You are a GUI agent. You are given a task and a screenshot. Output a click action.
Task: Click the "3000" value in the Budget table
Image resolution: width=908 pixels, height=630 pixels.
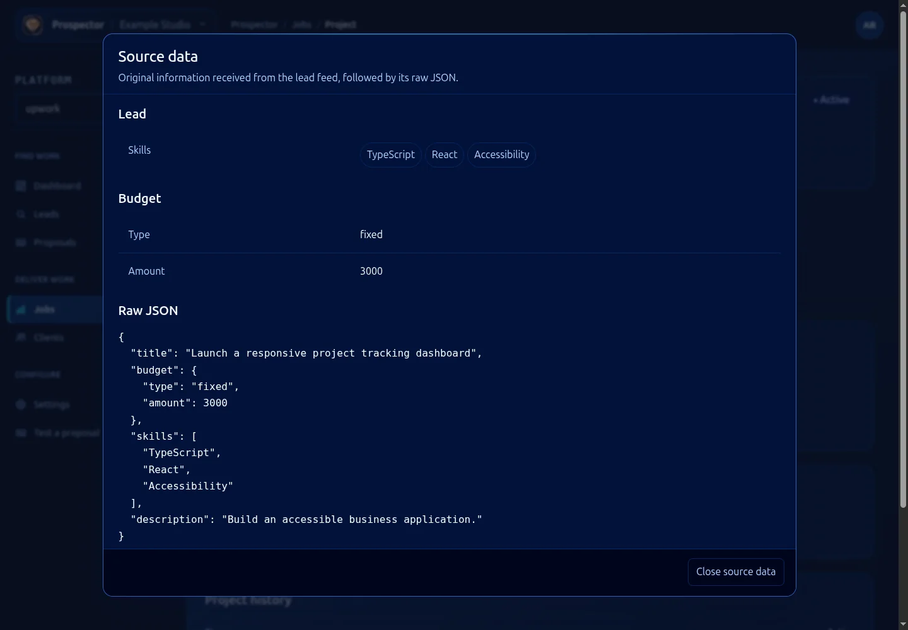pos(371,271)
